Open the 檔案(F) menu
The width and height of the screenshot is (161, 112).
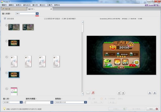point(4,5)
